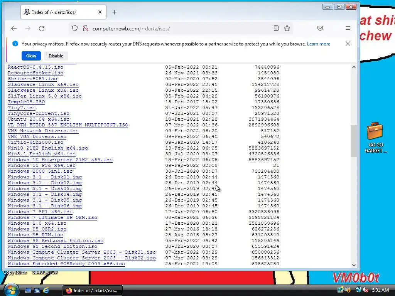This screenshot has width=395, height=296.
Task: Open Windows 11 Pro x64.iso link
Action: pos(42,166)
